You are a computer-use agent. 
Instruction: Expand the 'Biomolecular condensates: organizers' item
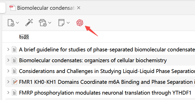click(8, 60)
